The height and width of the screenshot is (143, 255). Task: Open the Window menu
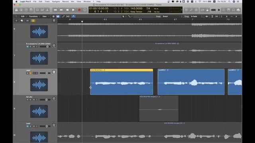(87, 2)
